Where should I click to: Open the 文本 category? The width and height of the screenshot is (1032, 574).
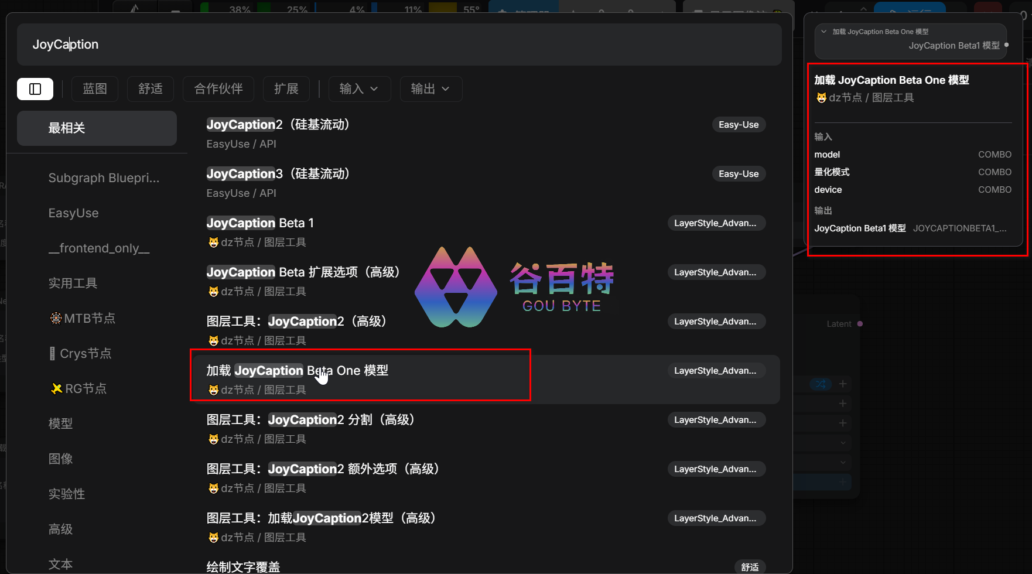pyautogui.click(x=60, y=565)
